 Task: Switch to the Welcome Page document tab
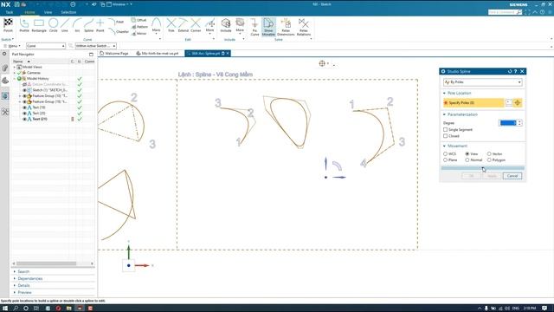pos(114,54)
